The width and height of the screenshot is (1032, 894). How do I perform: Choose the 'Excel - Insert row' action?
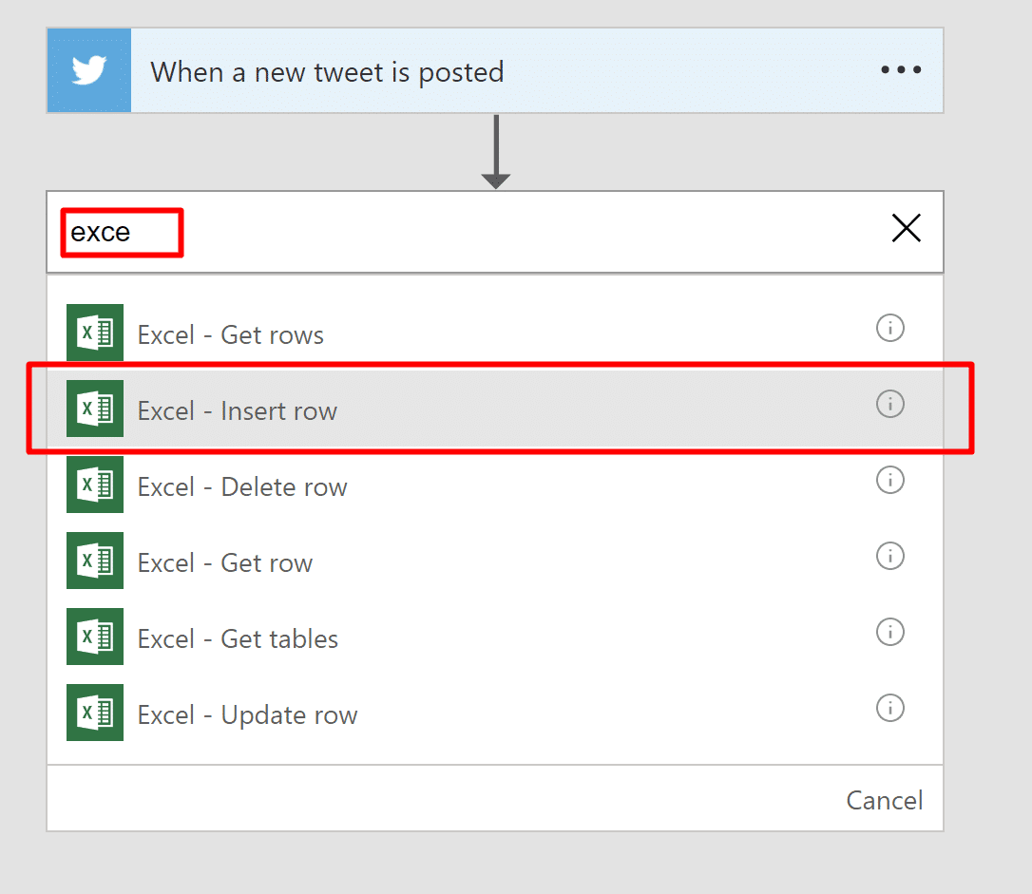click(495, 409)
